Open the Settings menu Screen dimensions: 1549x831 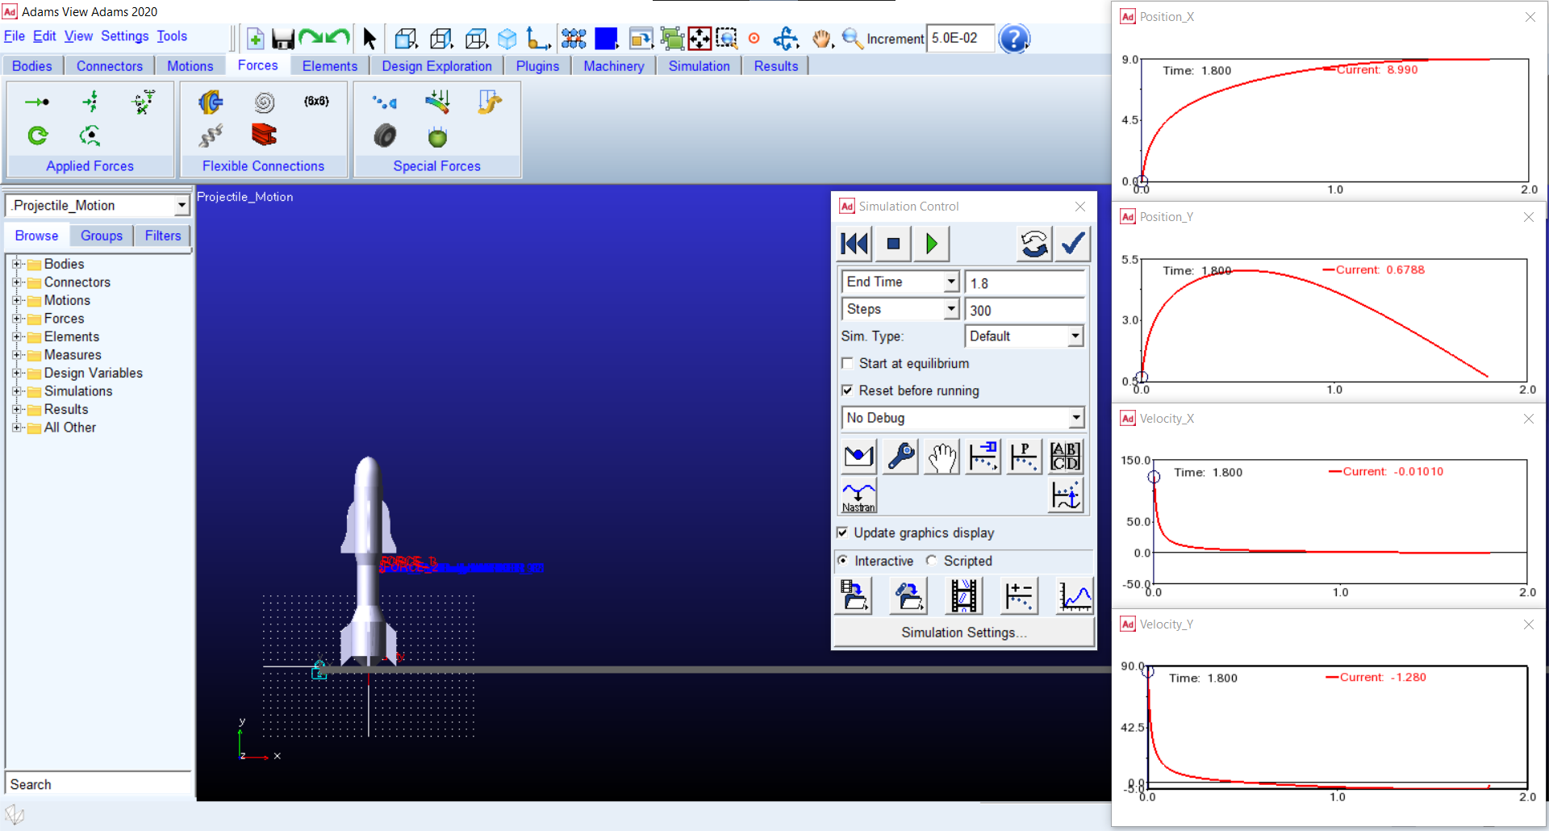click(124, 36)
